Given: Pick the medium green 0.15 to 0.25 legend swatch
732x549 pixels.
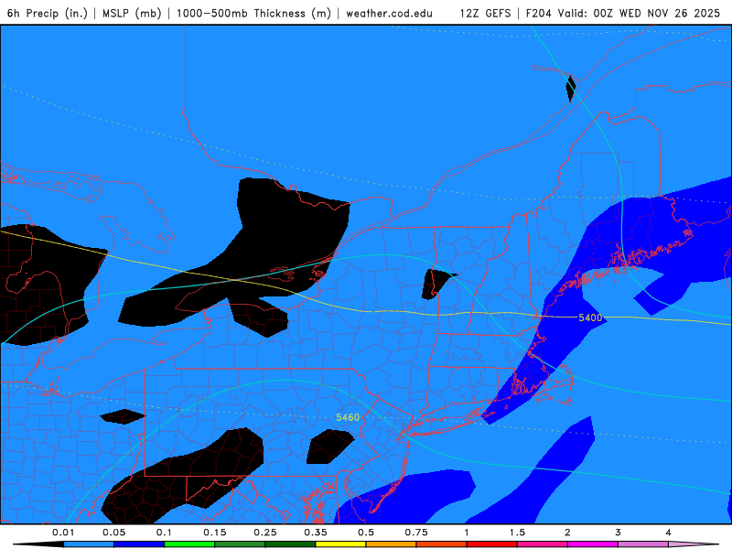Looking at the screenshot, I should coord(240,544).
